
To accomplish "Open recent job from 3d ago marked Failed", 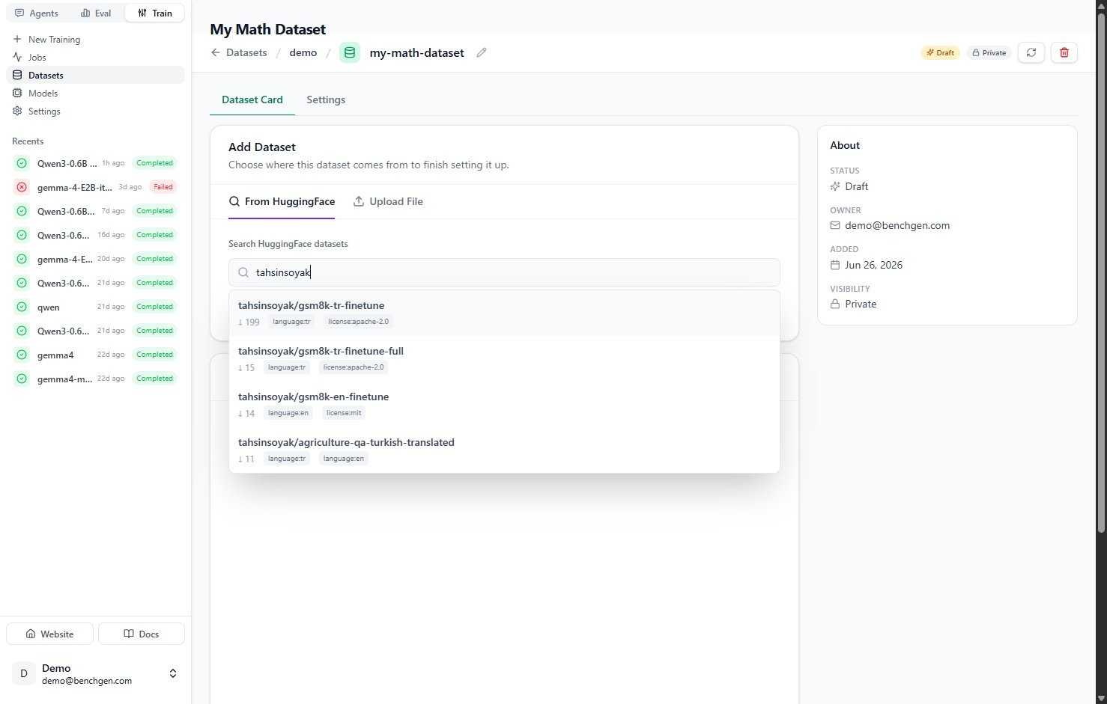I will (95, 187).
